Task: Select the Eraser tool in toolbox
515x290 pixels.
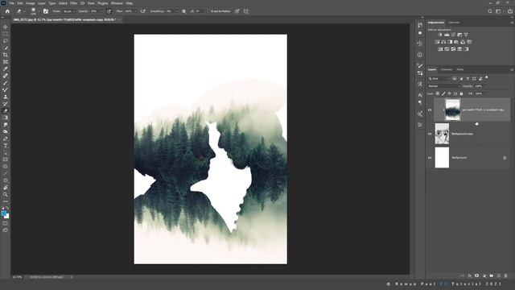Action: tap(6, 110)
